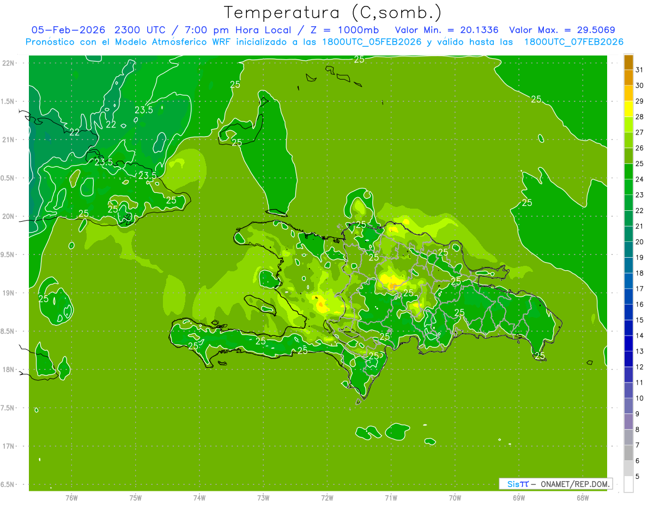Click the "74W" longitude axis label
This screenshot has height=505, width=654.
[199, 497]
